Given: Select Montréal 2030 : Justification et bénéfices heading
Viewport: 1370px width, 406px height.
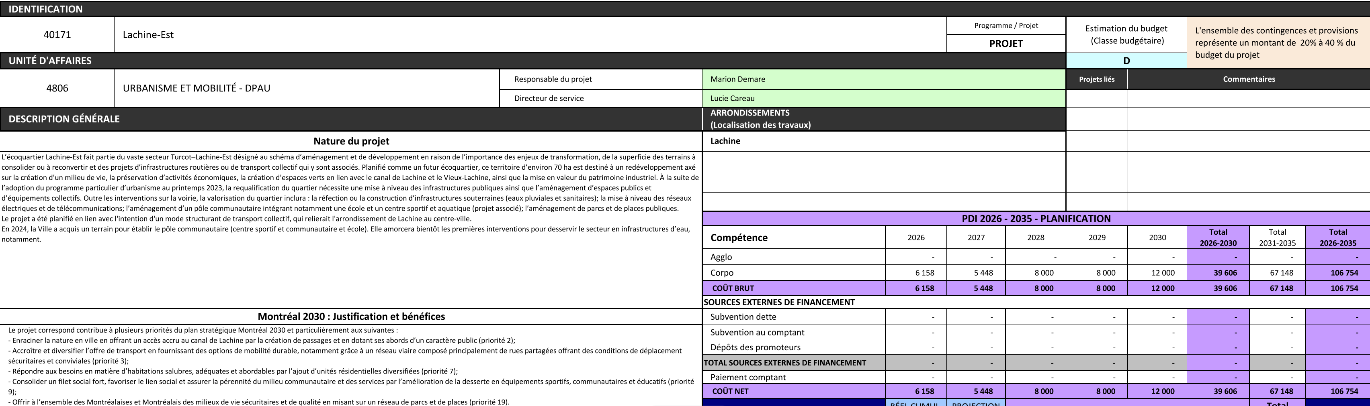Looking at the screenshot, I should 351,316.
